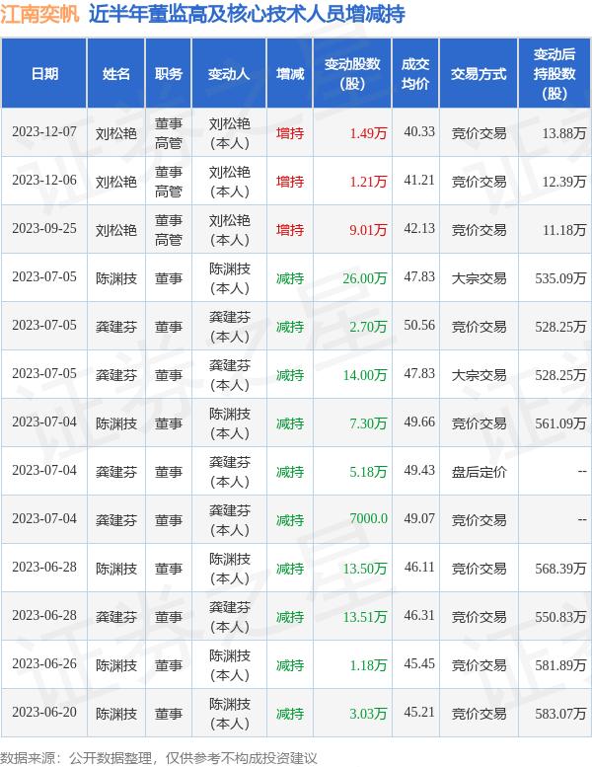
Task: Click 陈渊技 name in the 2023-06-20 row
Action: (x=116, y=714)
